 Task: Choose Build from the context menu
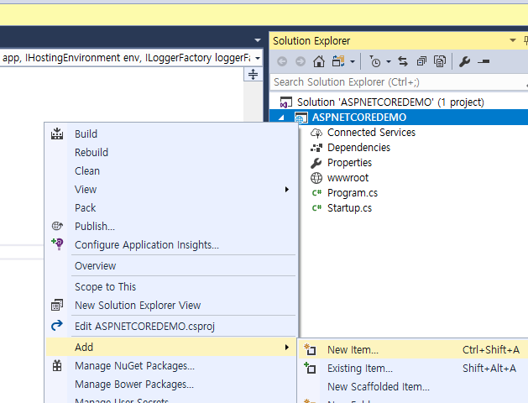[86, 133]
